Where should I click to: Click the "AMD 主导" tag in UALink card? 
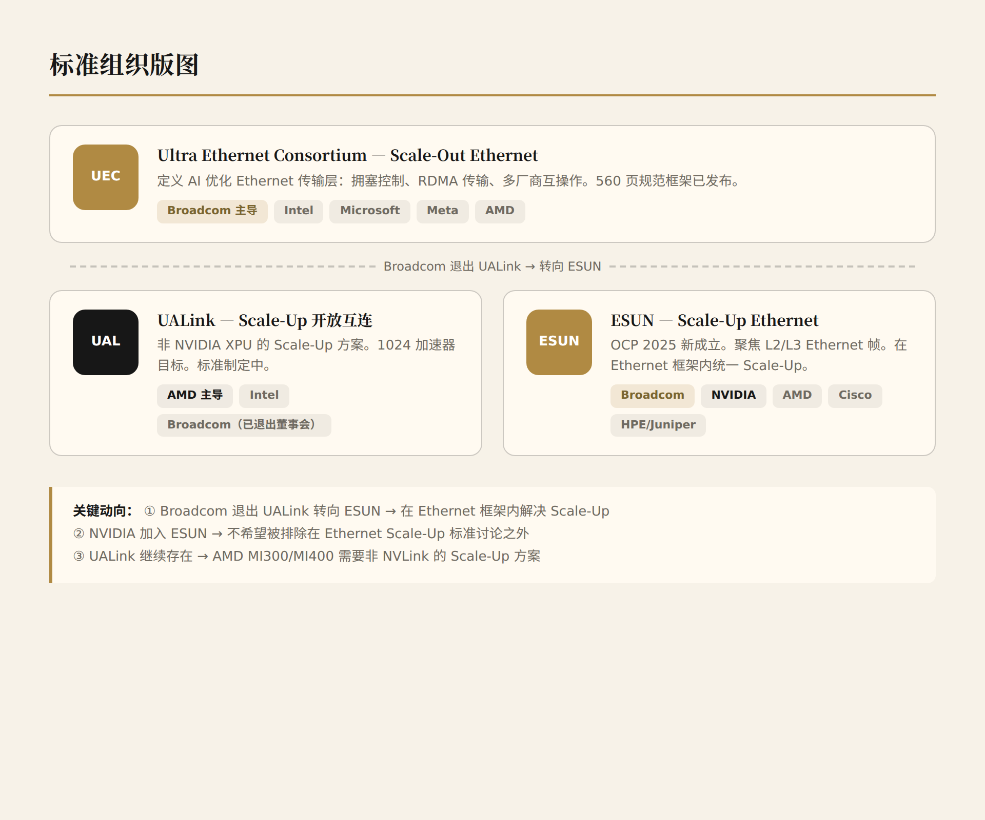pos(195,396)
